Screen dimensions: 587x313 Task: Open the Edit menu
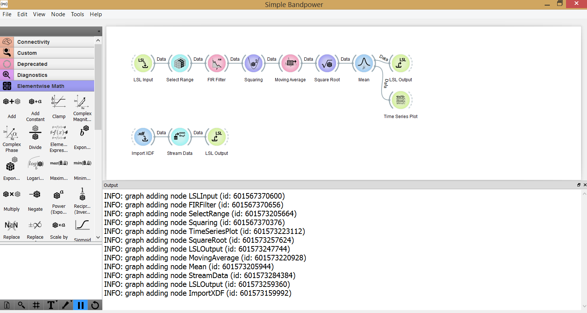pos(22,14)
